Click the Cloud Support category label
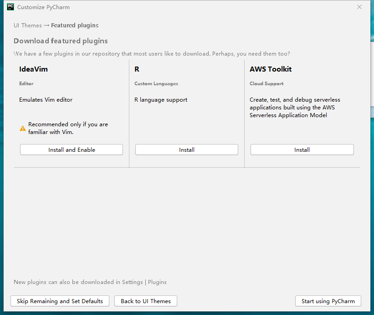This screenshot has width=374, height=315. coord(266,83)
